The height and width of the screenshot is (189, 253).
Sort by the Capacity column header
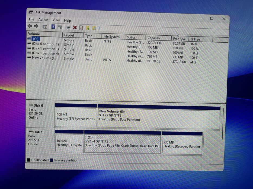point(159,38)
